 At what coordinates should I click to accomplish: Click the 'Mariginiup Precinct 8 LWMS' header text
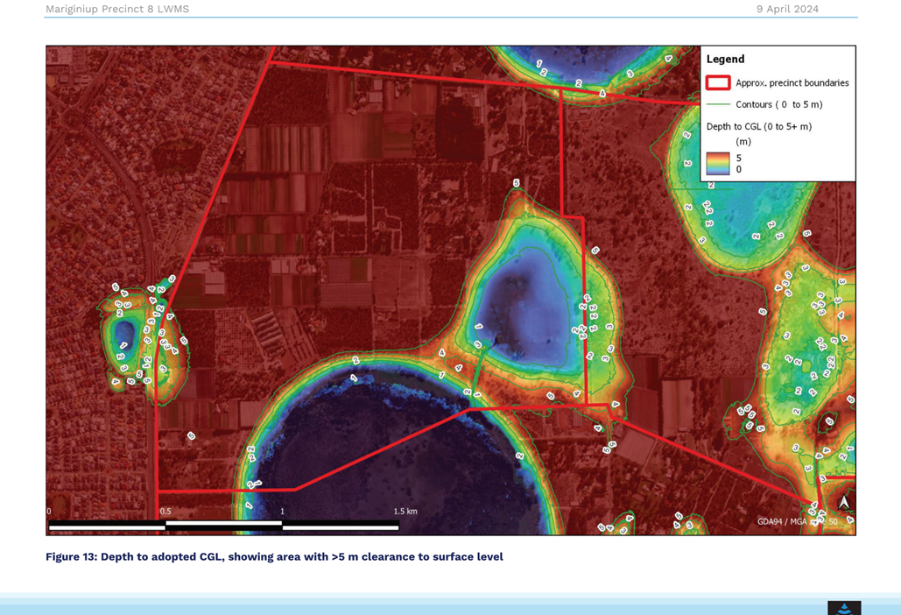coord(117,9)
